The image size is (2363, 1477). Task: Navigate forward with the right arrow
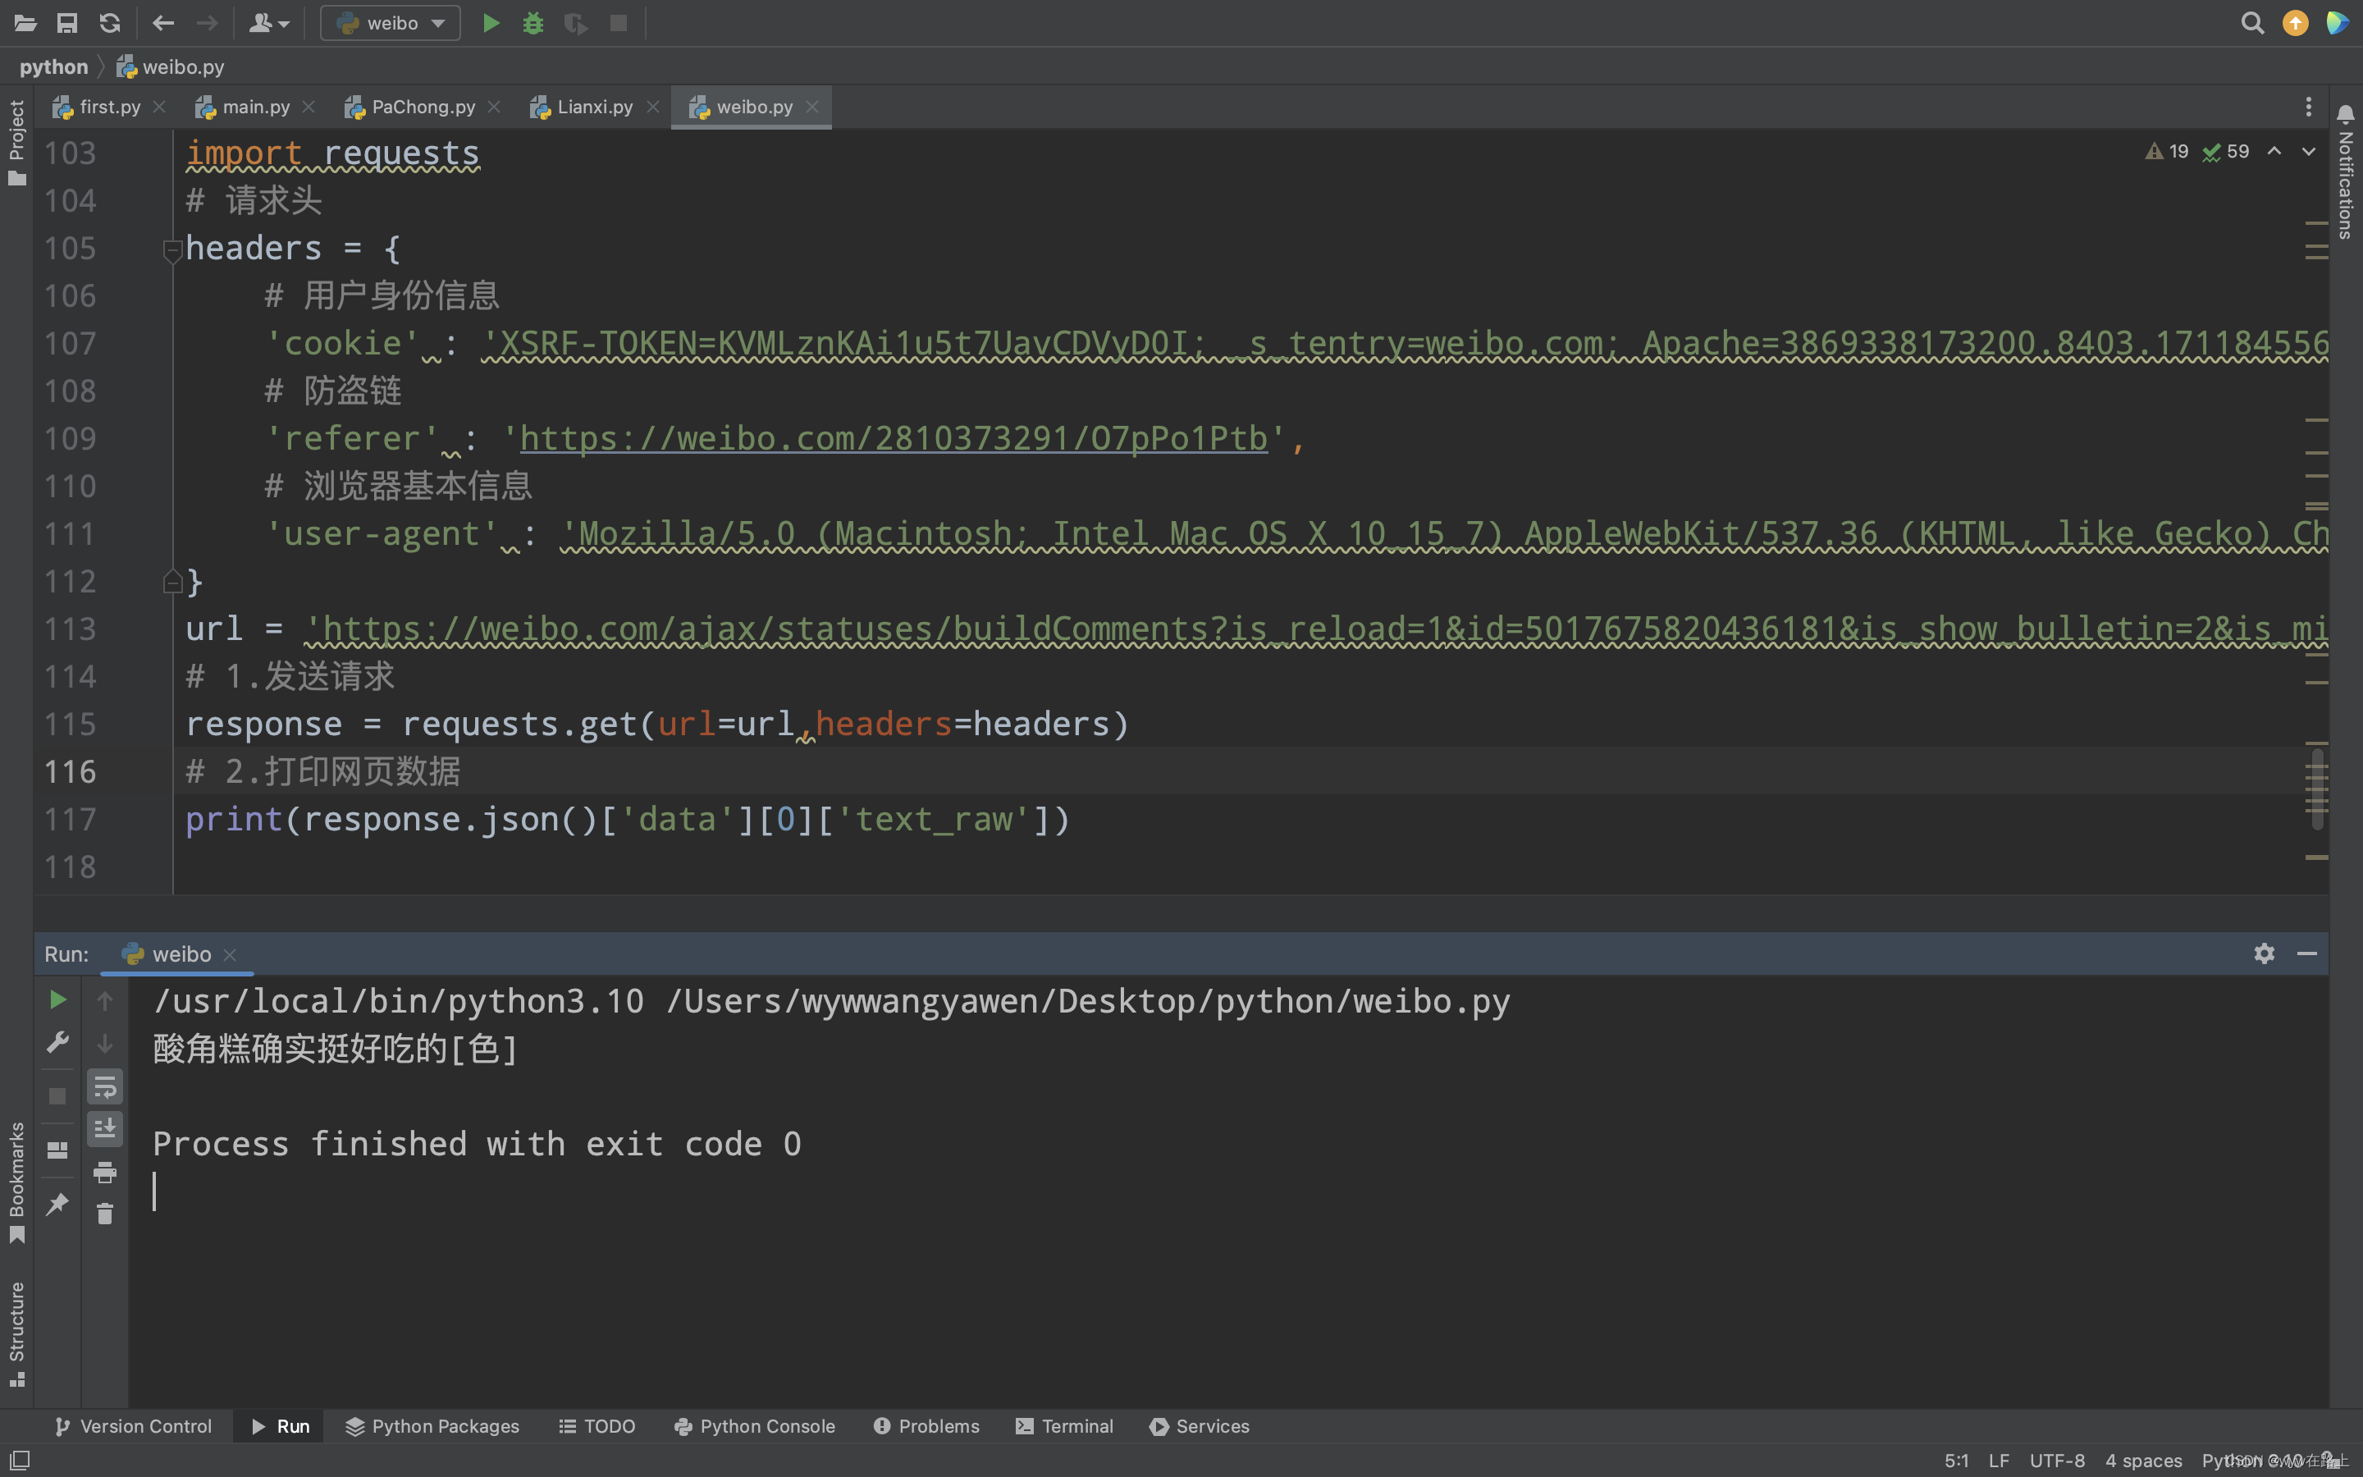pyautogui.click(x=206, y=22)
